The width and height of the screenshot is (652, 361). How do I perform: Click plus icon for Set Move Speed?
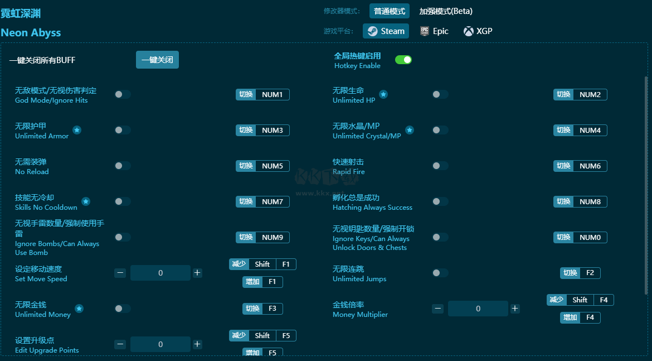pyautogui.click(x=197, y=273)
